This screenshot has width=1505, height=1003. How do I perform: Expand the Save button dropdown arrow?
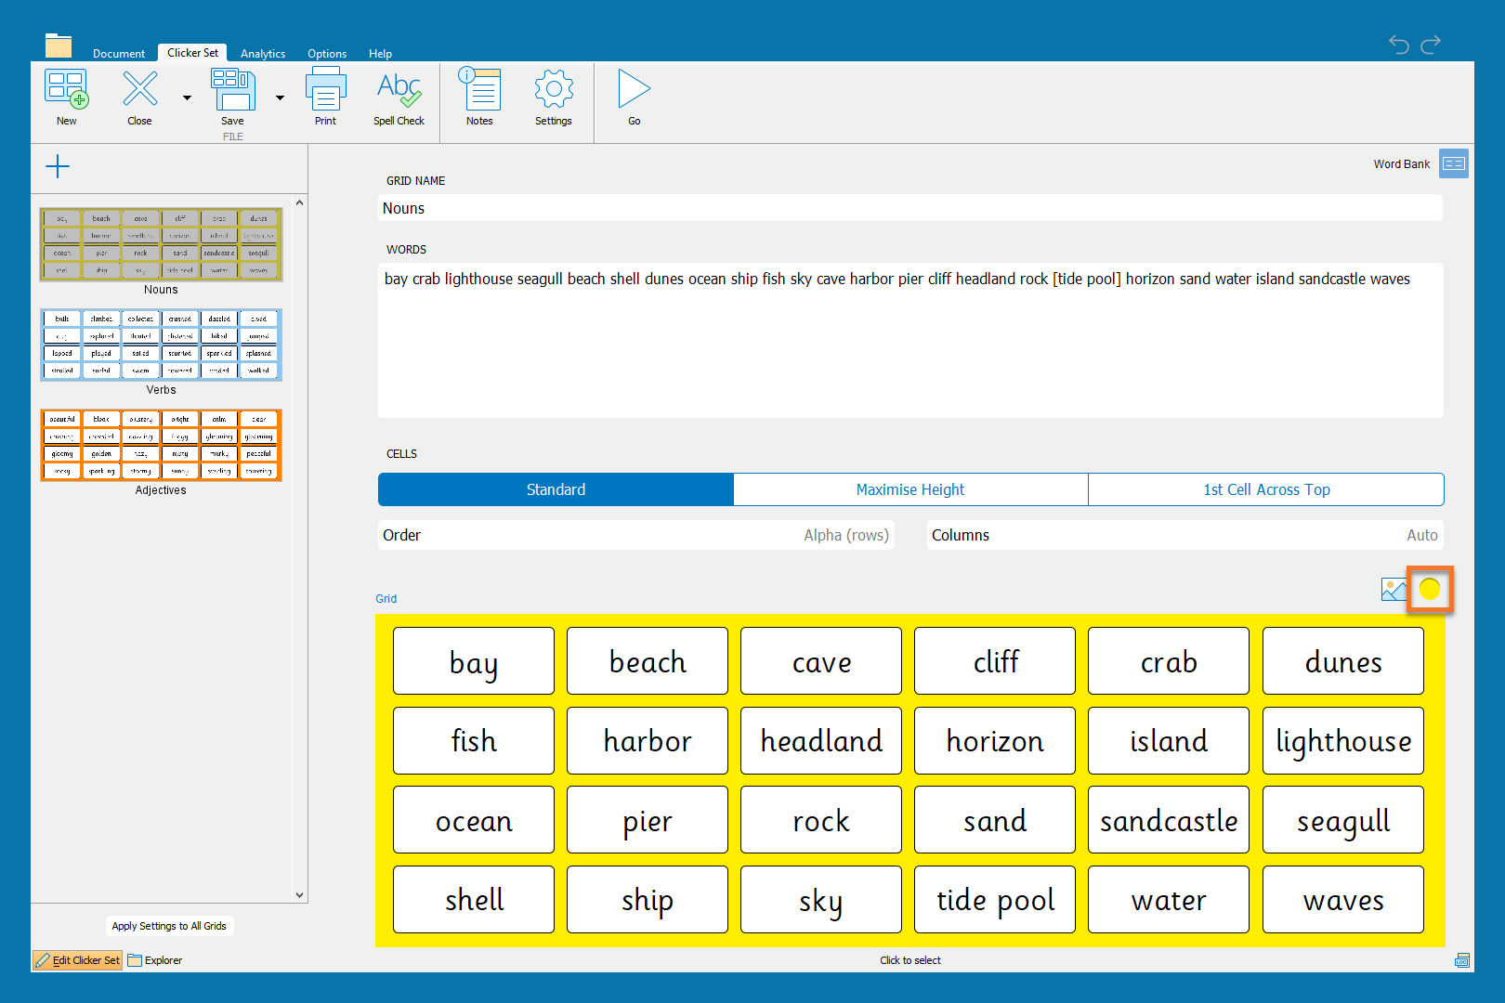pyautogui.click(x=280, y=98)
